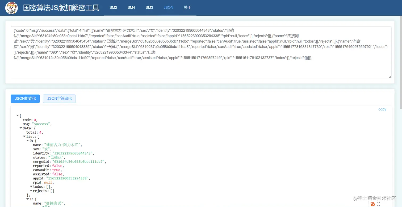
Task: Switch to the SM2 tab
Action: coord(113,7)
